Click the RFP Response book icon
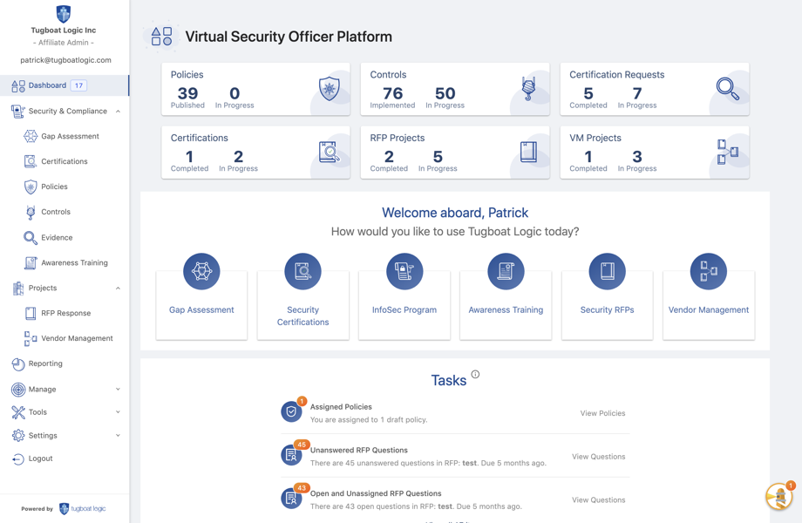The height and width of the screenshot is (523, 802). pyautogui.click(x=31, y=313)
